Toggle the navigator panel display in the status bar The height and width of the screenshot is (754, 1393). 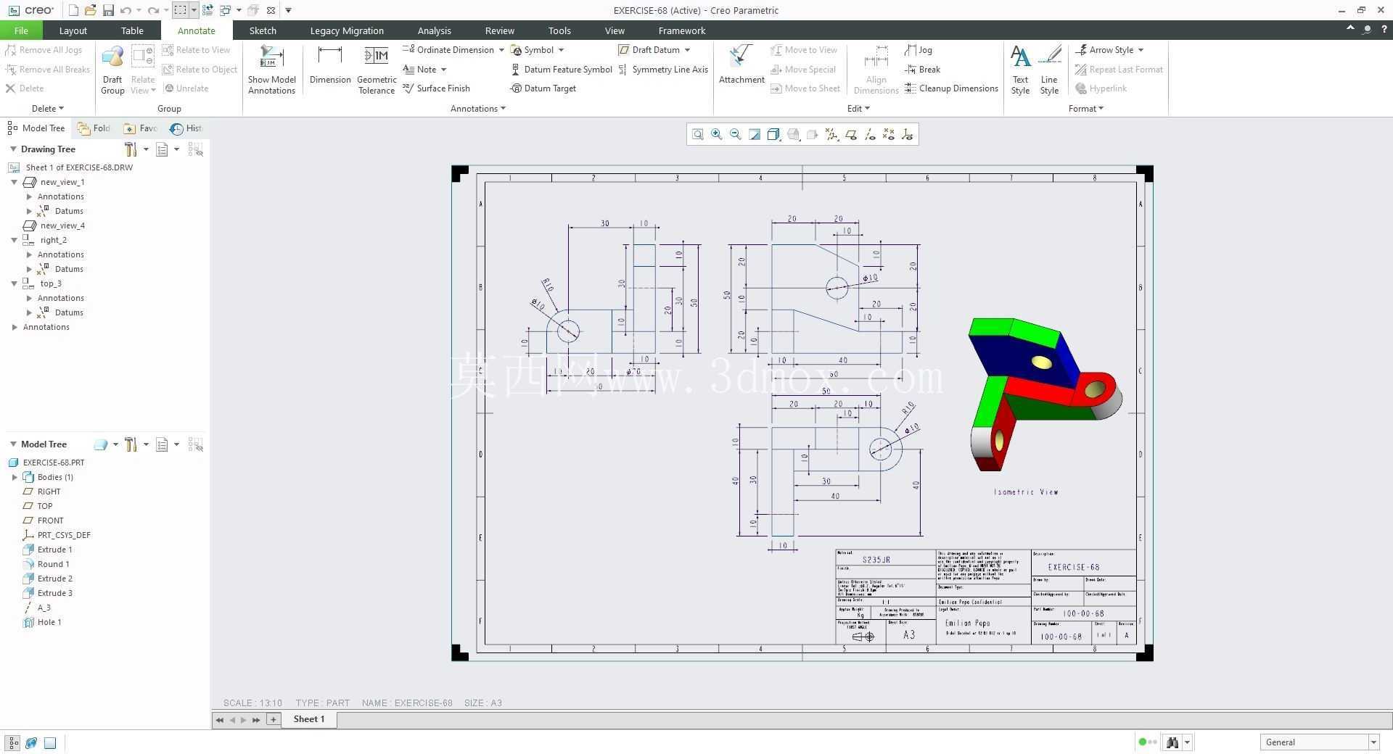pos(13,742)
